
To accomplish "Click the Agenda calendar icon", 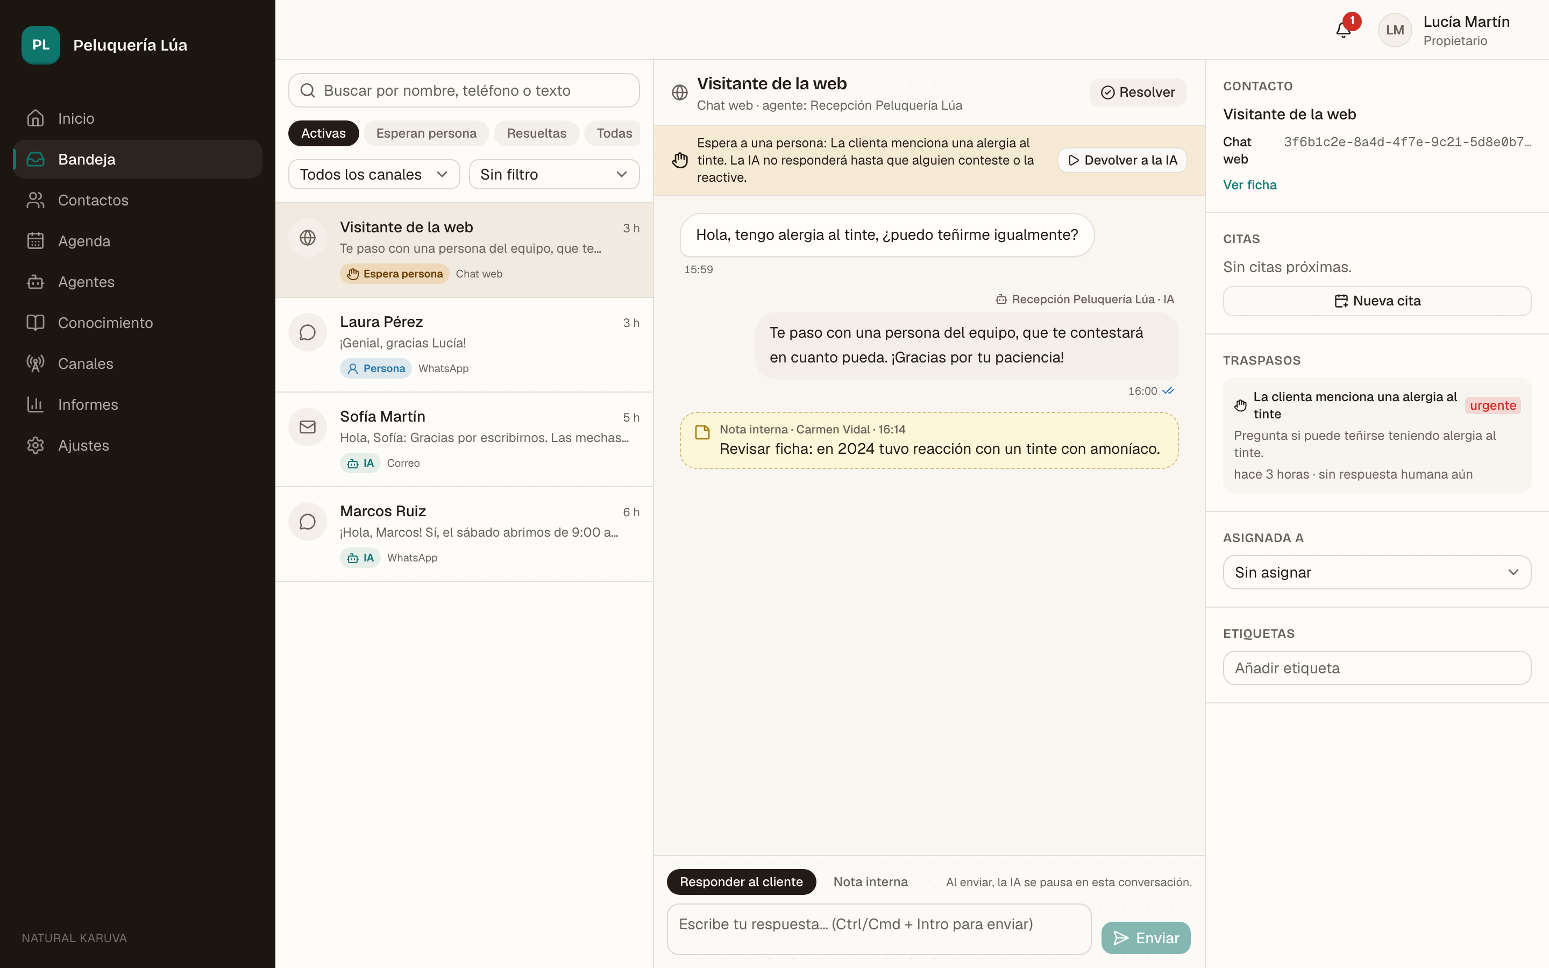I will point(35,241).
